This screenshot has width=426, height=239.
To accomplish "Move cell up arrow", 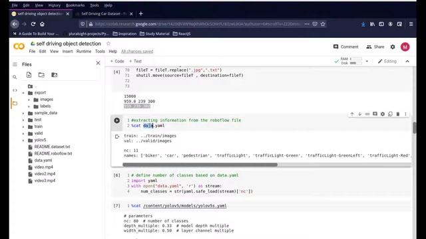I will click(x=352, y=114).
